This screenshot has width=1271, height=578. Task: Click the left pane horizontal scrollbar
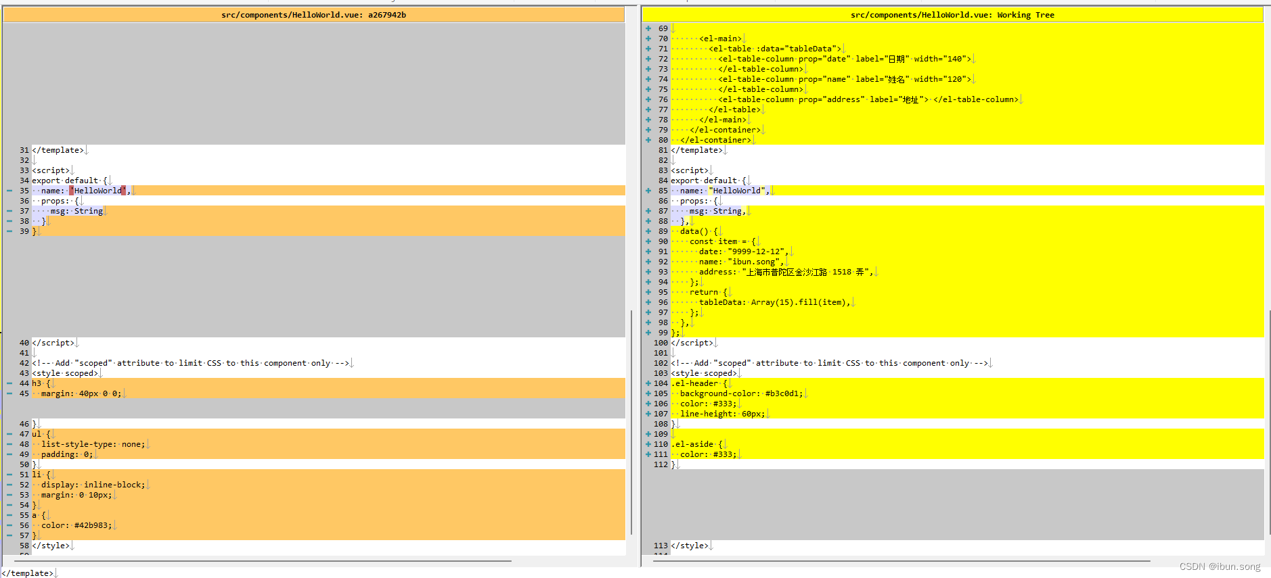coord(263,561)
